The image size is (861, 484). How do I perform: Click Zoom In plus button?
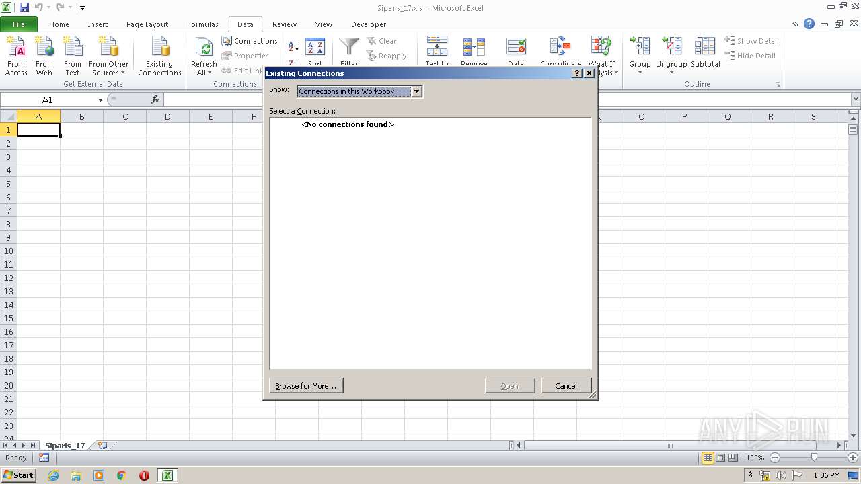point(853,458)
